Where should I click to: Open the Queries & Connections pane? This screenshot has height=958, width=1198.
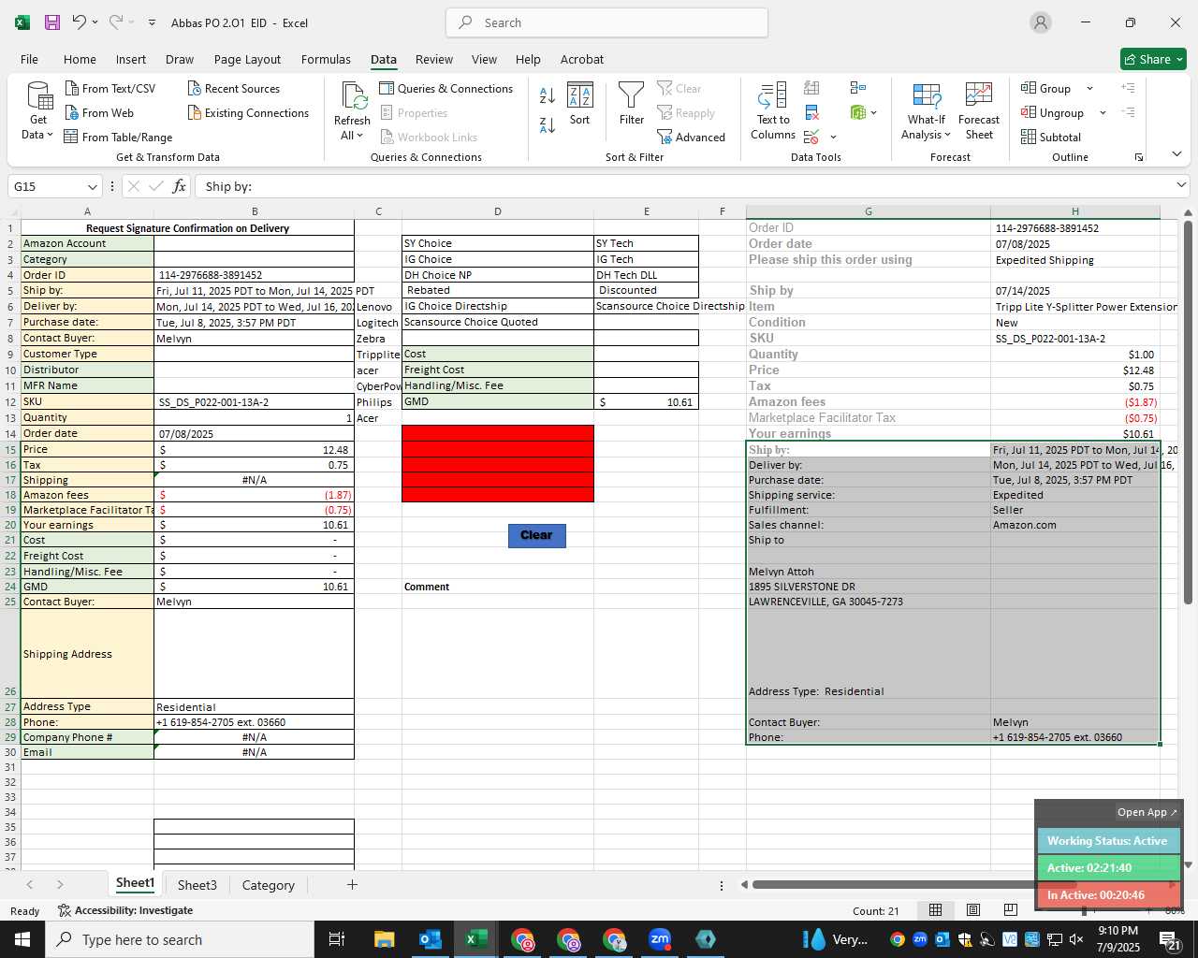[446, 88]
